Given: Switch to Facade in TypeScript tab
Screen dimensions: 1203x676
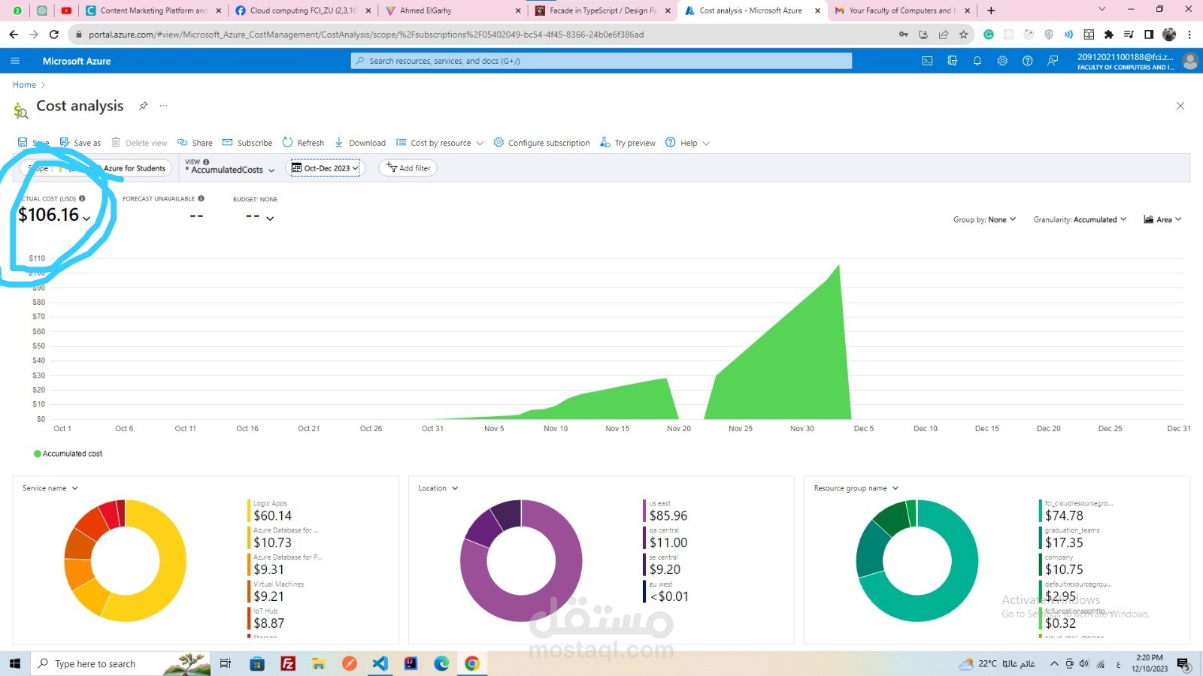Looking at the screenshot, I should pyautogui.click(x=602, y=11).
